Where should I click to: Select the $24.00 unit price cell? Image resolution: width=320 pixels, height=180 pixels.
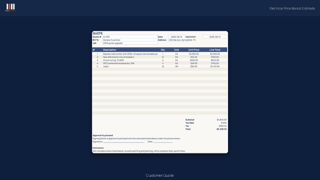(194, 57)
